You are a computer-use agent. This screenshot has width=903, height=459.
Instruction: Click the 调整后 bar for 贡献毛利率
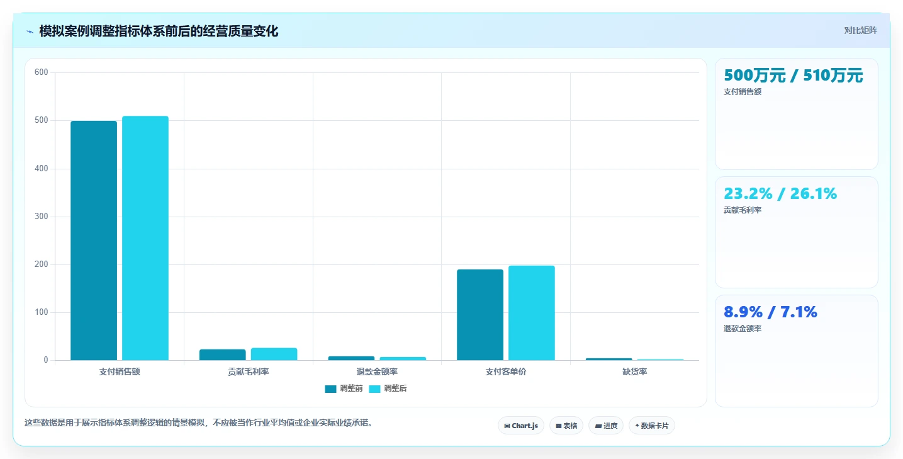[x=274, y=354]
